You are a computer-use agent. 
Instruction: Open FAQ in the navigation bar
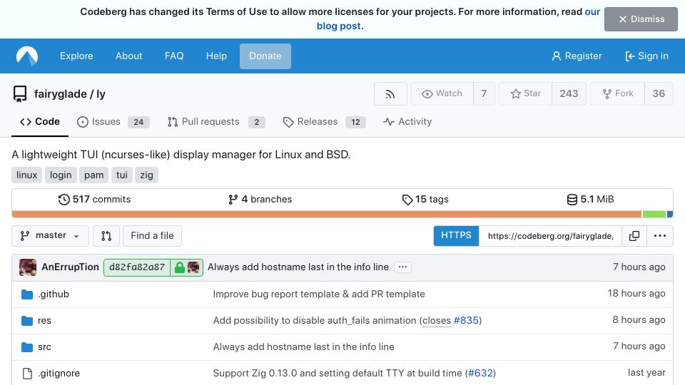[x=174, y=56]
